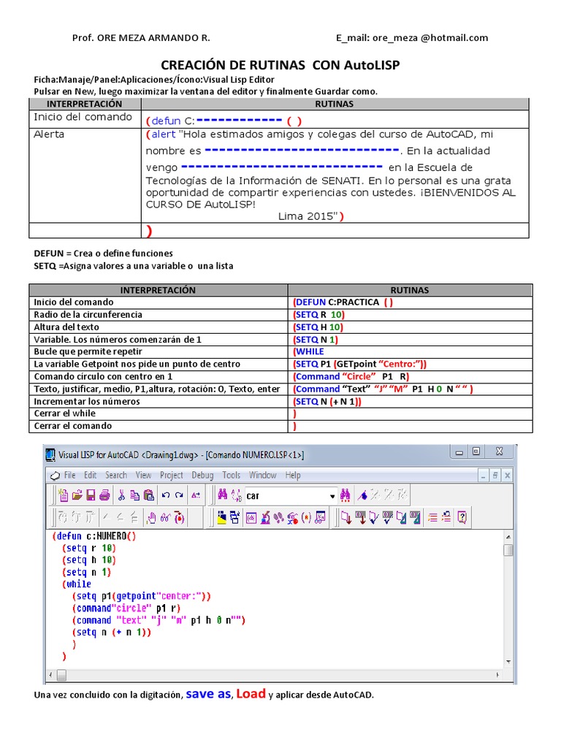The image size is (561, 748).
Task: Click the Print icon in toolbar
Action: [x=104, y=495]
